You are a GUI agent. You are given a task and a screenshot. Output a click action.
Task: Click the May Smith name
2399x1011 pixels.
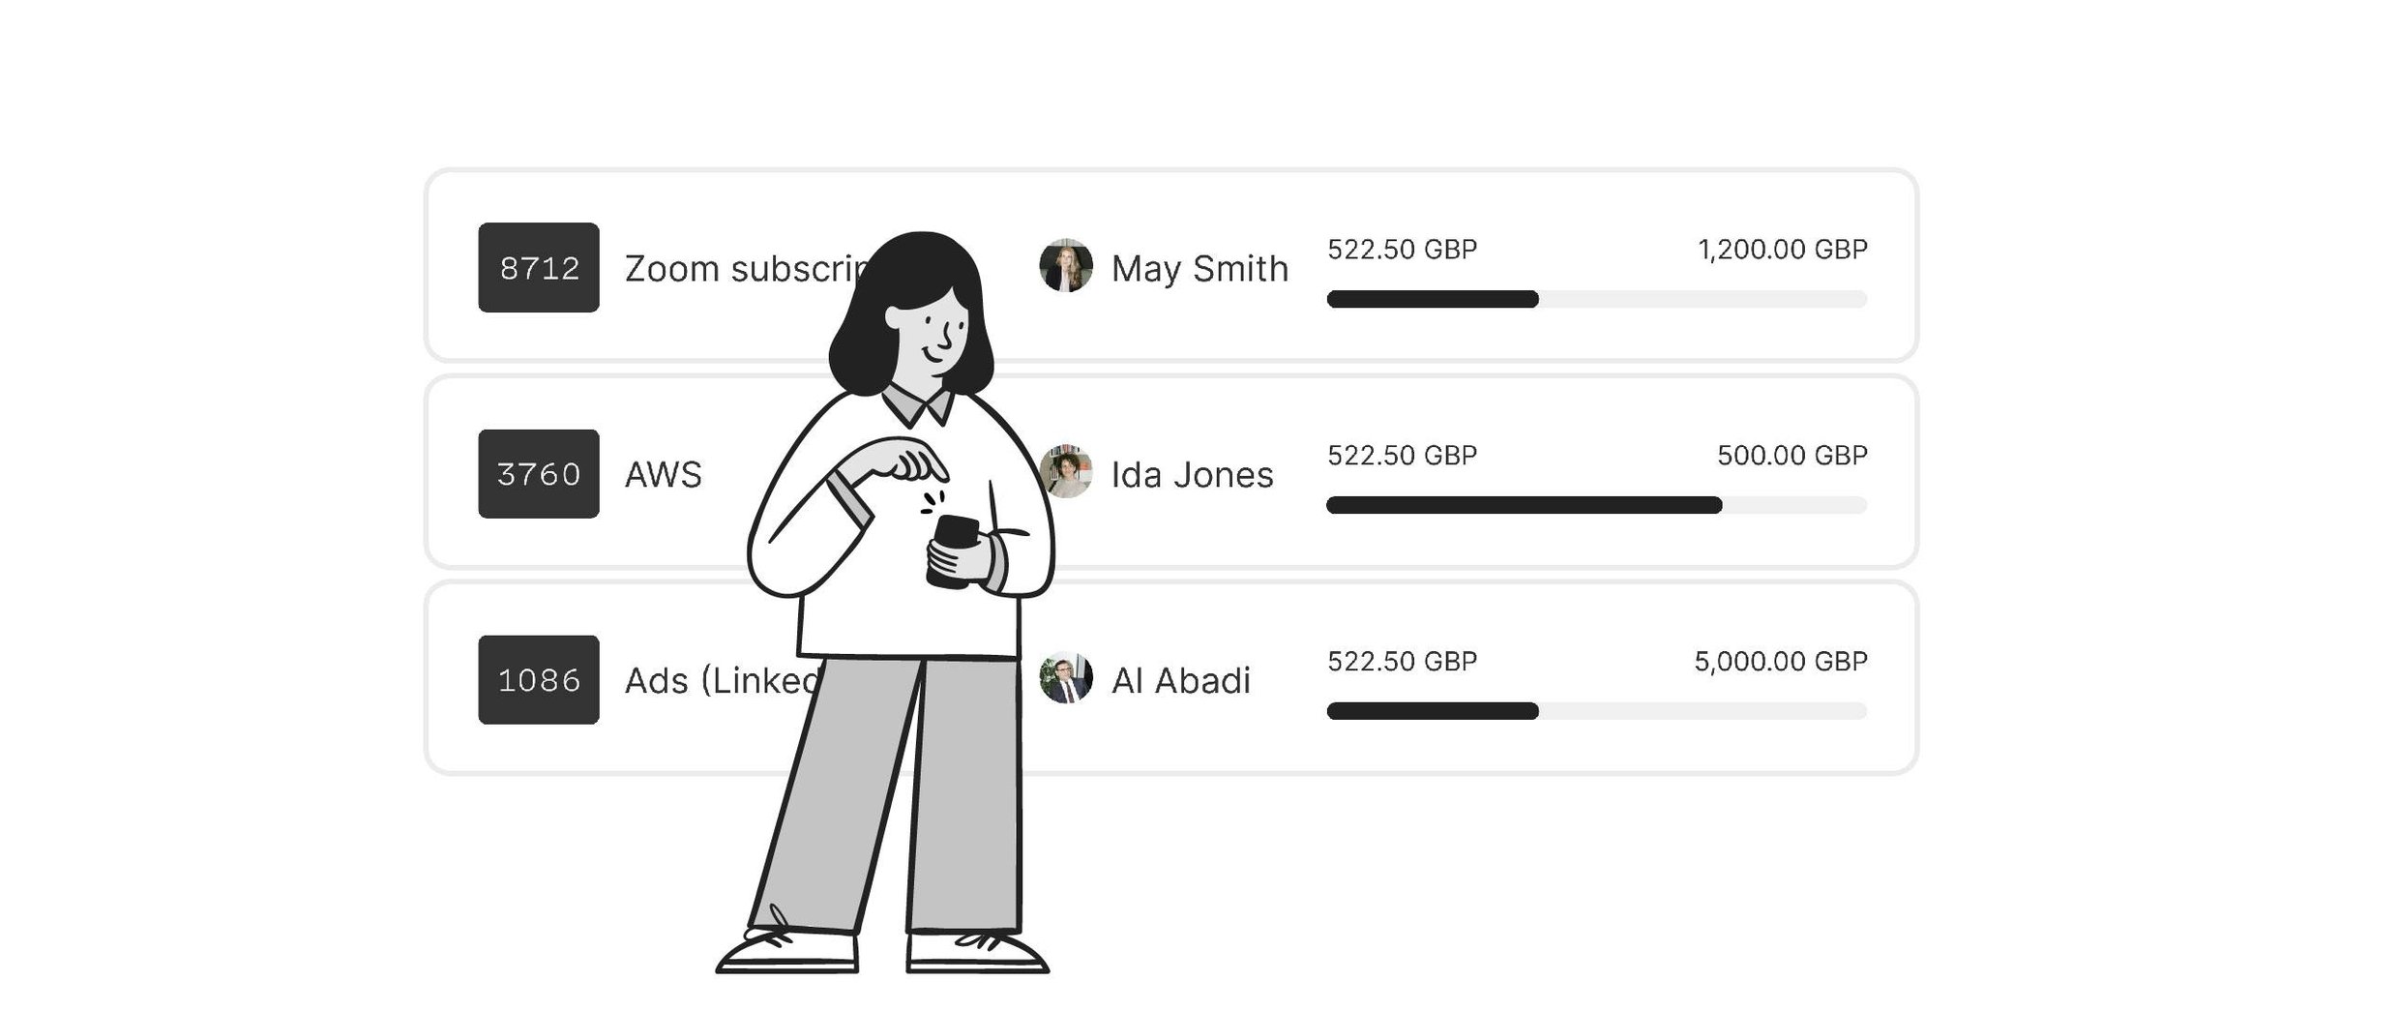point(1199,269)
